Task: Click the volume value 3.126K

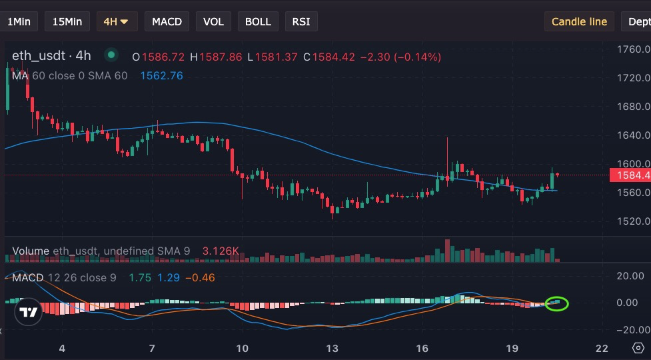Action: 221,251
